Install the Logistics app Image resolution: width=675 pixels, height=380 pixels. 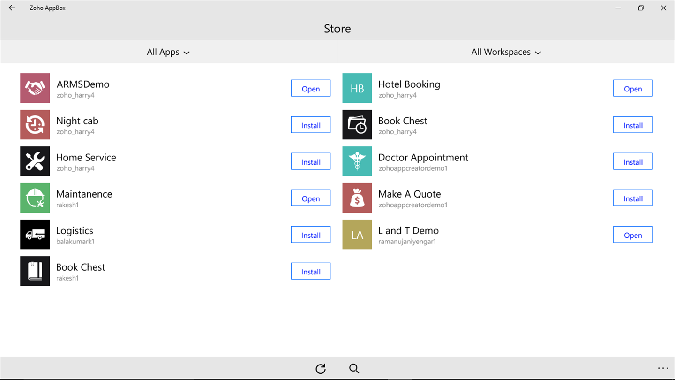[311, 235]
